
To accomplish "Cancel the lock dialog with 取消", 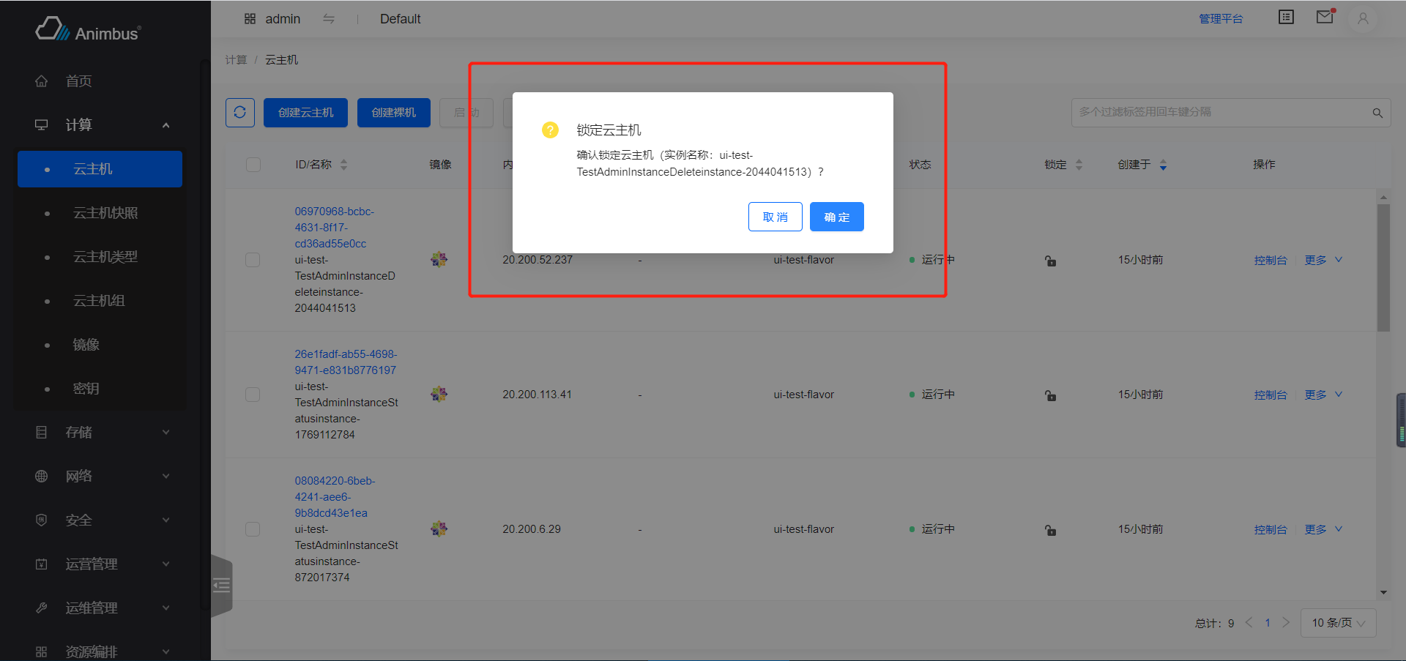I will 775,217.
